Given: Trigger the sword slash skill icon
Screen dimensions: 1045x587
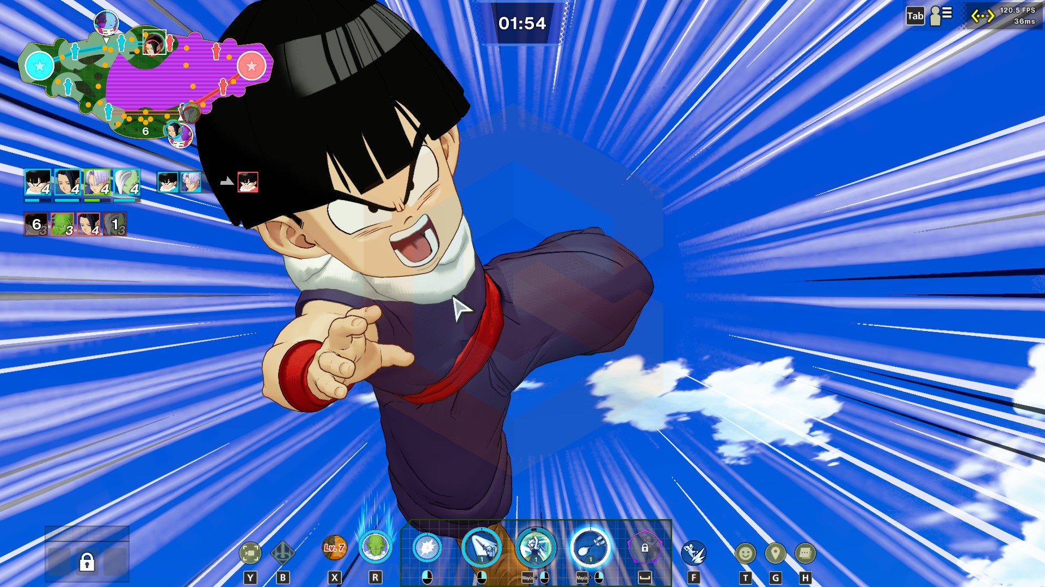Looking at the screenshot, I should tap(482, 547).
